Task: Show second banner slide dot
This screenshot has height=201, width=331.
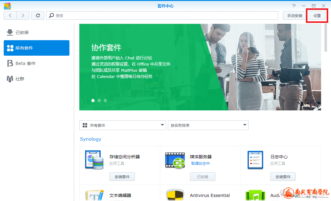Action: [x=99, y=101]
